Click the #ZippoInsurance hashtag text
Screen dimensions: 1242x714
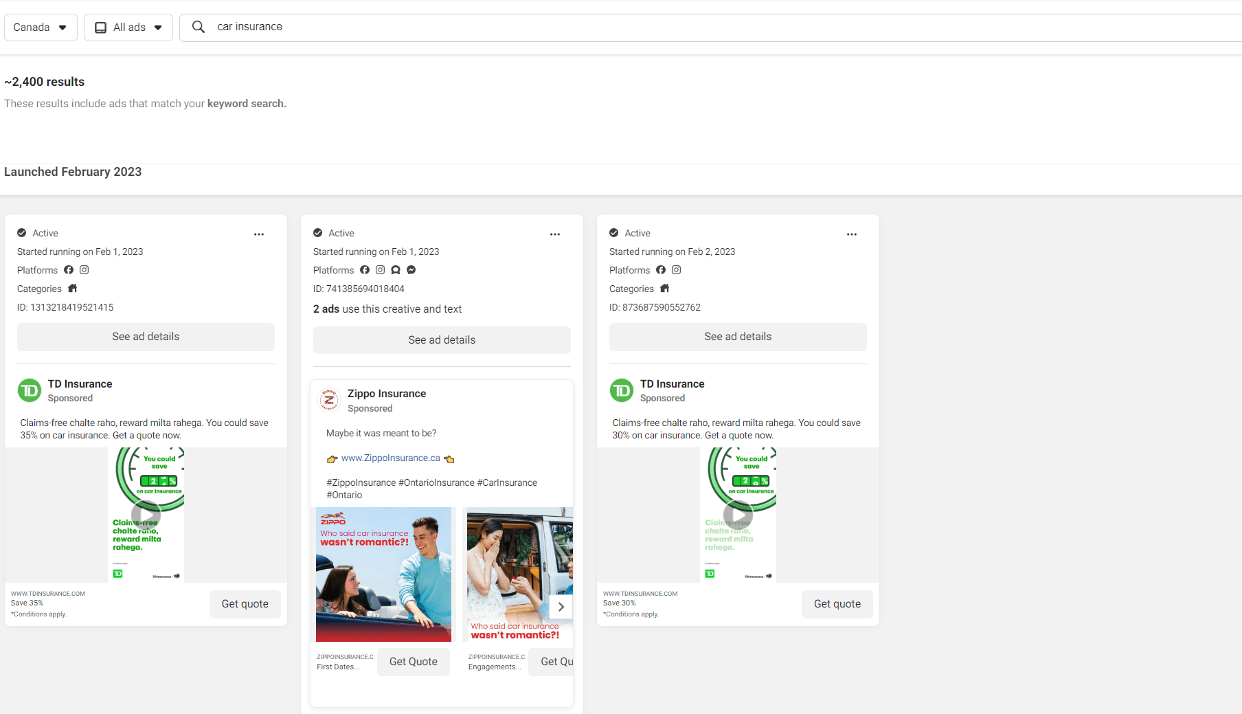point(361,483)
